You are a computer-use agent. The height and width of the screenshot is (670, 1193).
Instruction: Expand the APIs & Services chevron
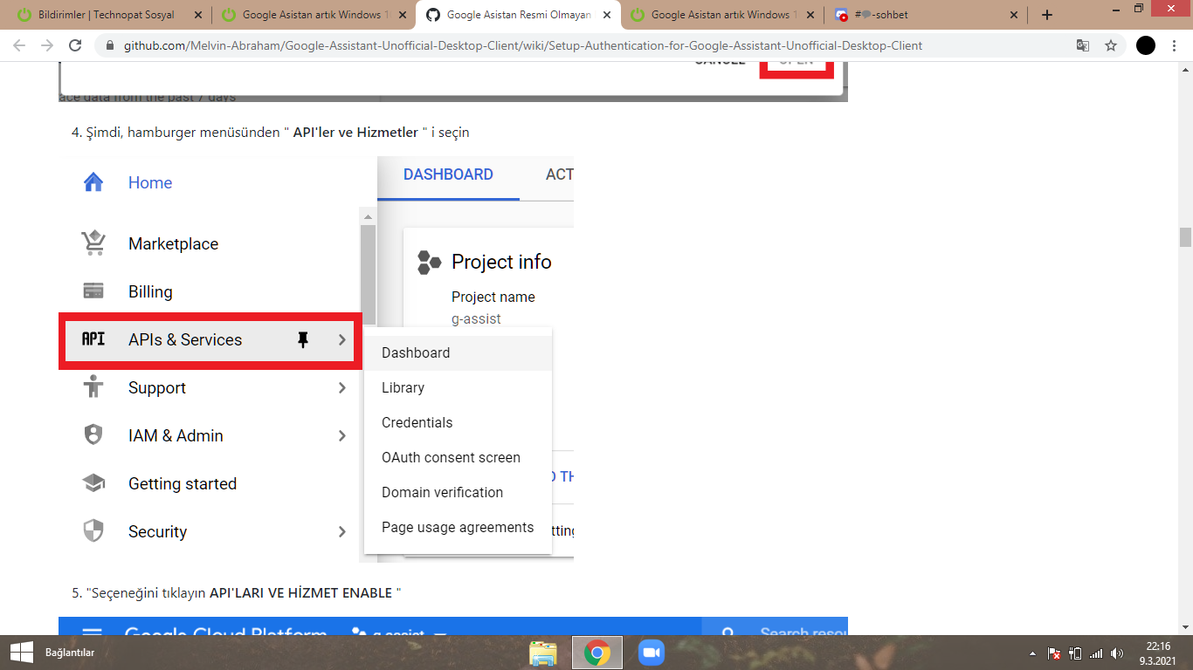click(341, 340)
